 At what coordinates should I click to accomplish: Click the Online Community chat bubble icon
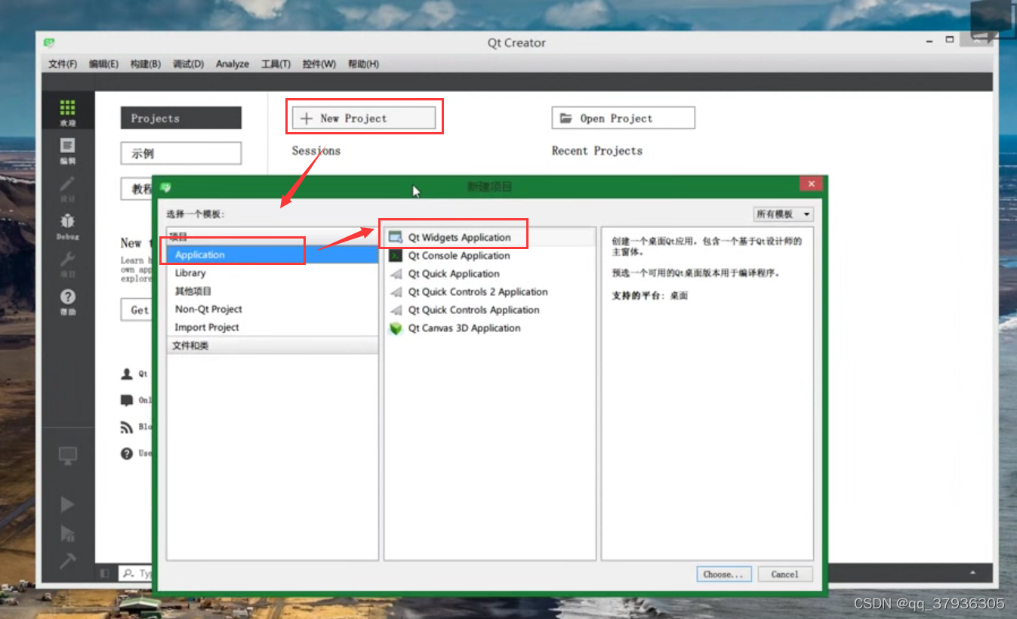coord(127,400)
